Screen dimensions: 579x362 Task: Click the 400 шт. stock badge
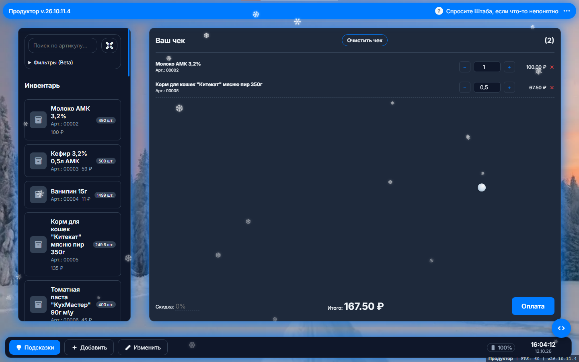[x=106, y=304]
